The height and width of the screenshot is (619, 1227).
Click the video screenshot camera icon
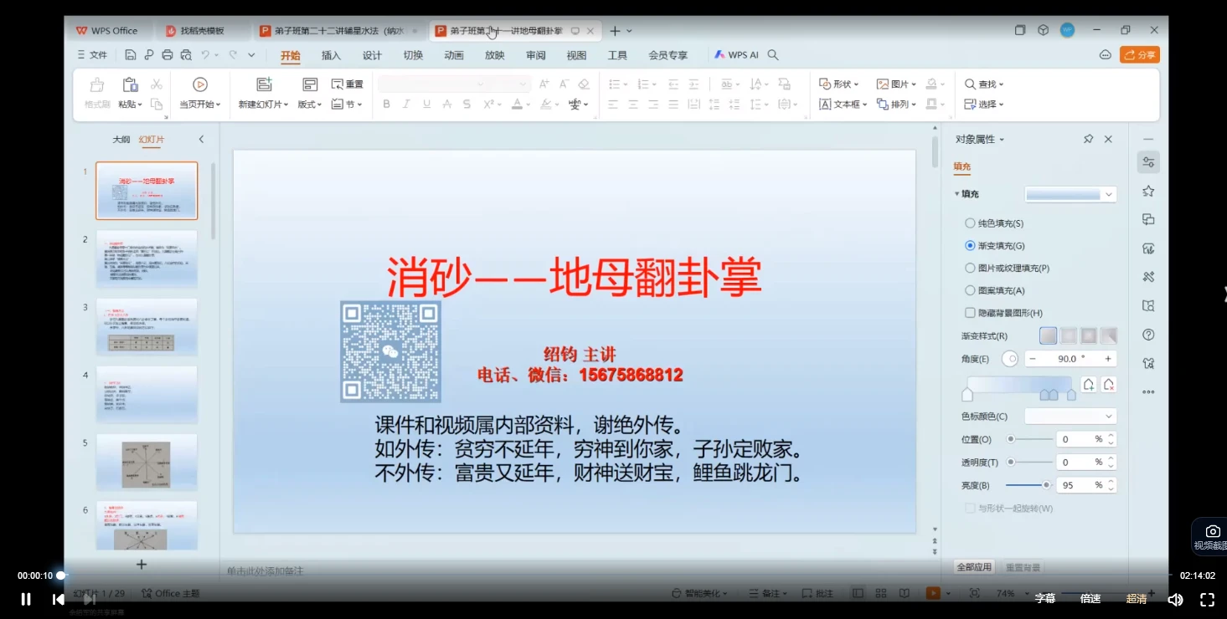coord(1212,531)
